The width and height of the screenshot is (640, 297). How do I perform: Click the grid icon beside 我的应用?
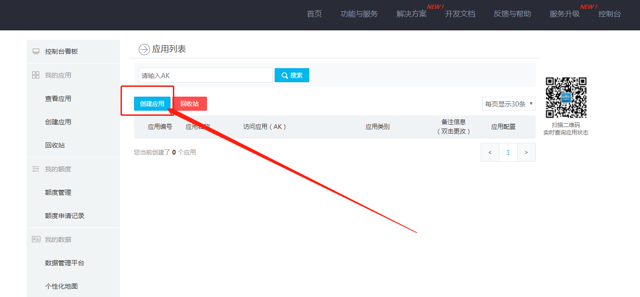click(x=36, y=75)
